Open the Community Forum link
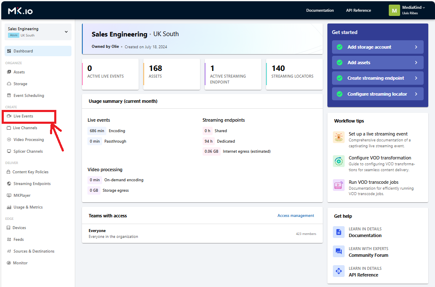 pos(369,255)
